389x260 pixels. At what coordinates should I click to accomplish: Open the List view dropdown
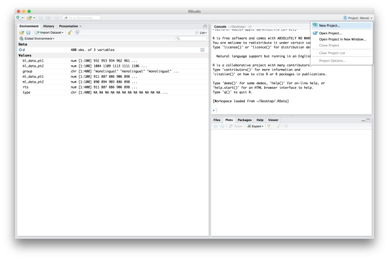click(201, 33)
